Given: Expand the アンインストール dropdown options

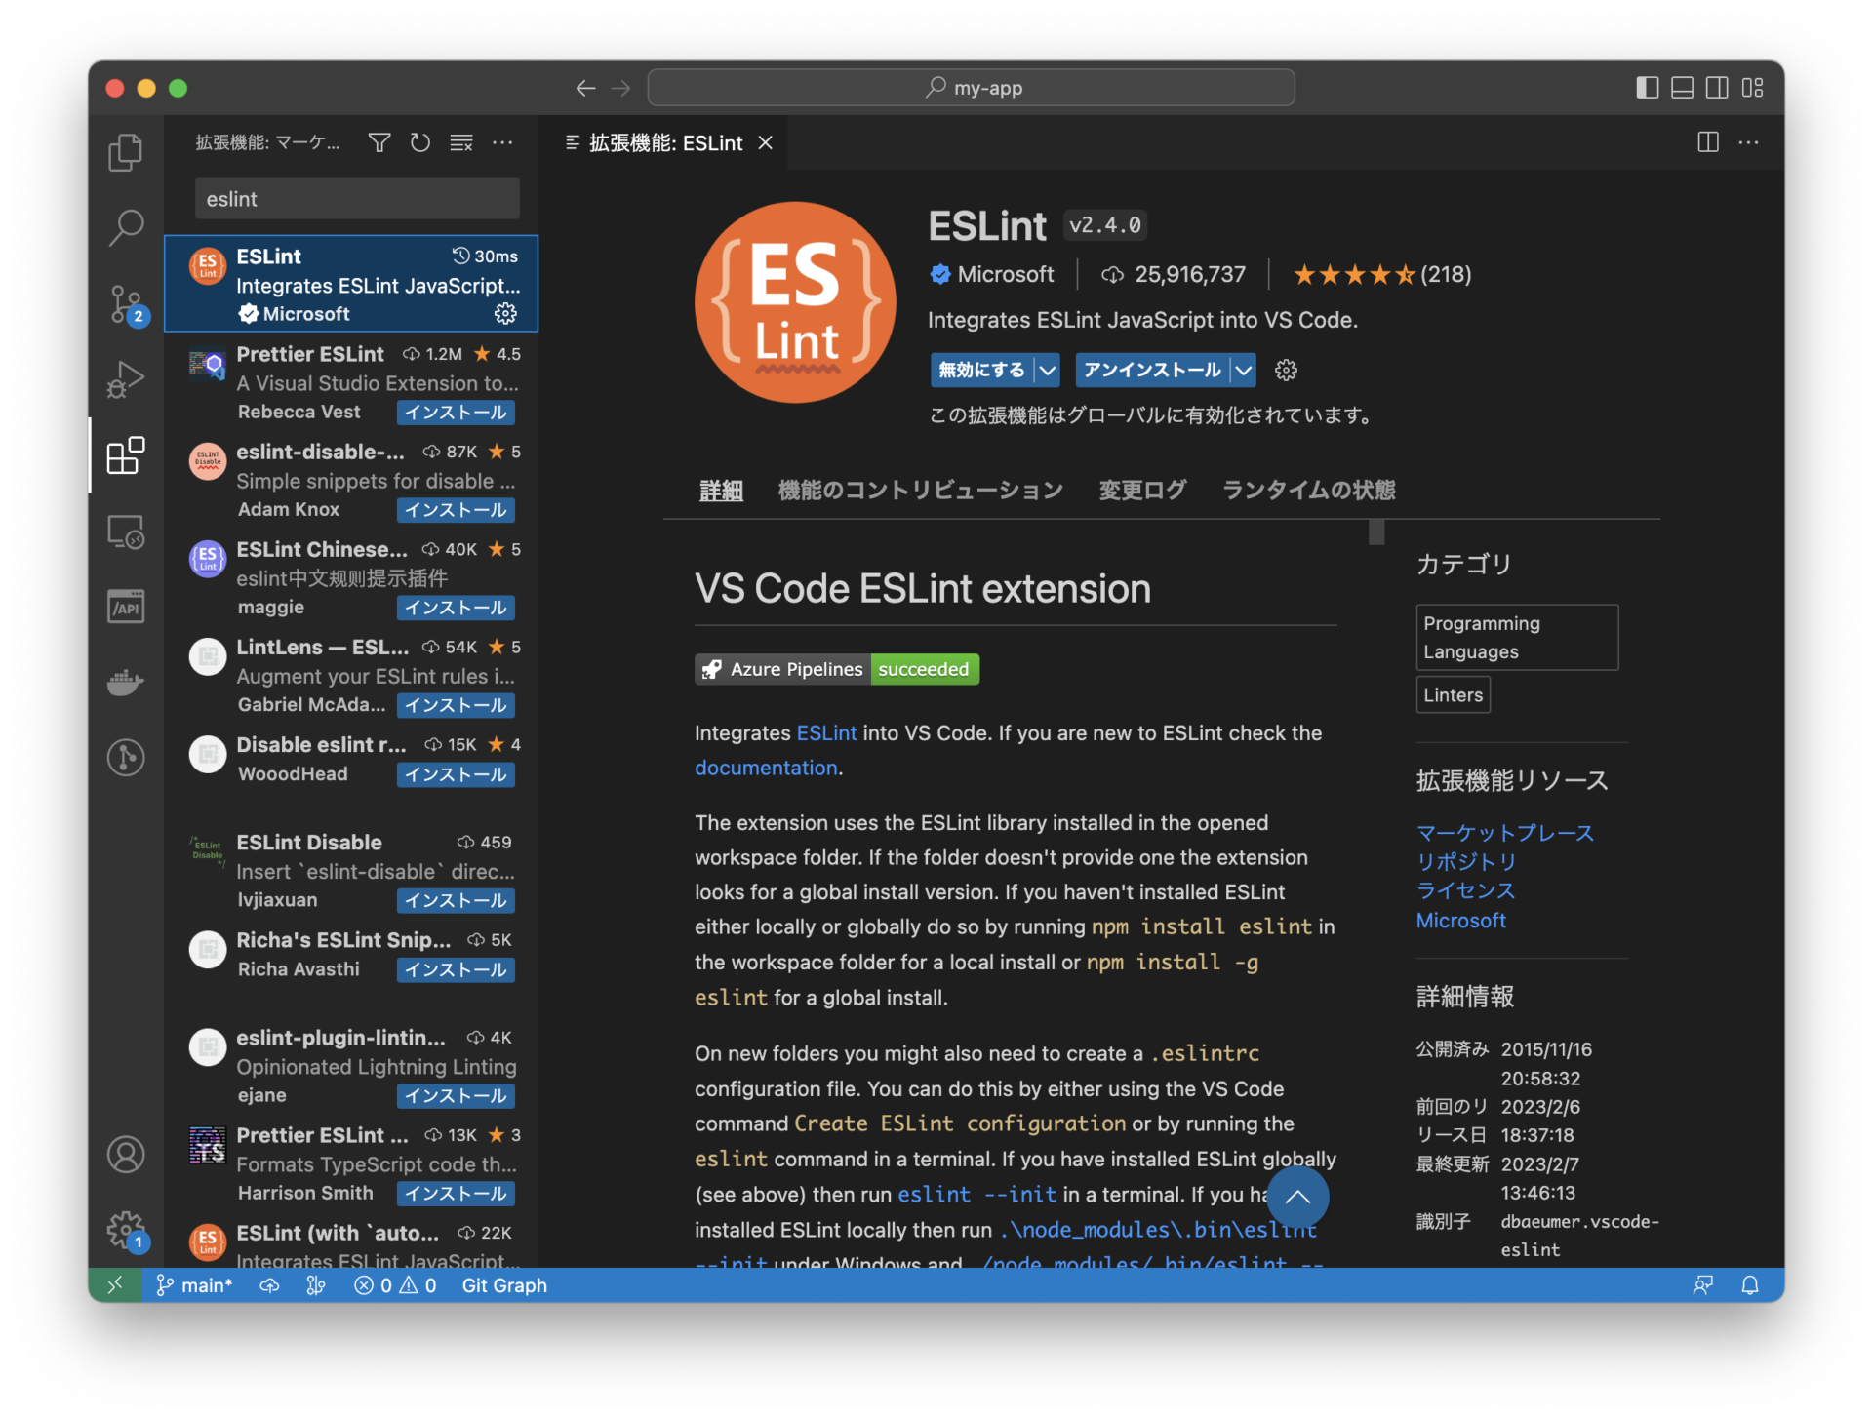Looking at the screenshot, I should click(x=1244, y=370).
